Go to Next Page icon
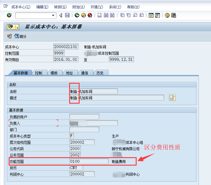 (135, 15)
